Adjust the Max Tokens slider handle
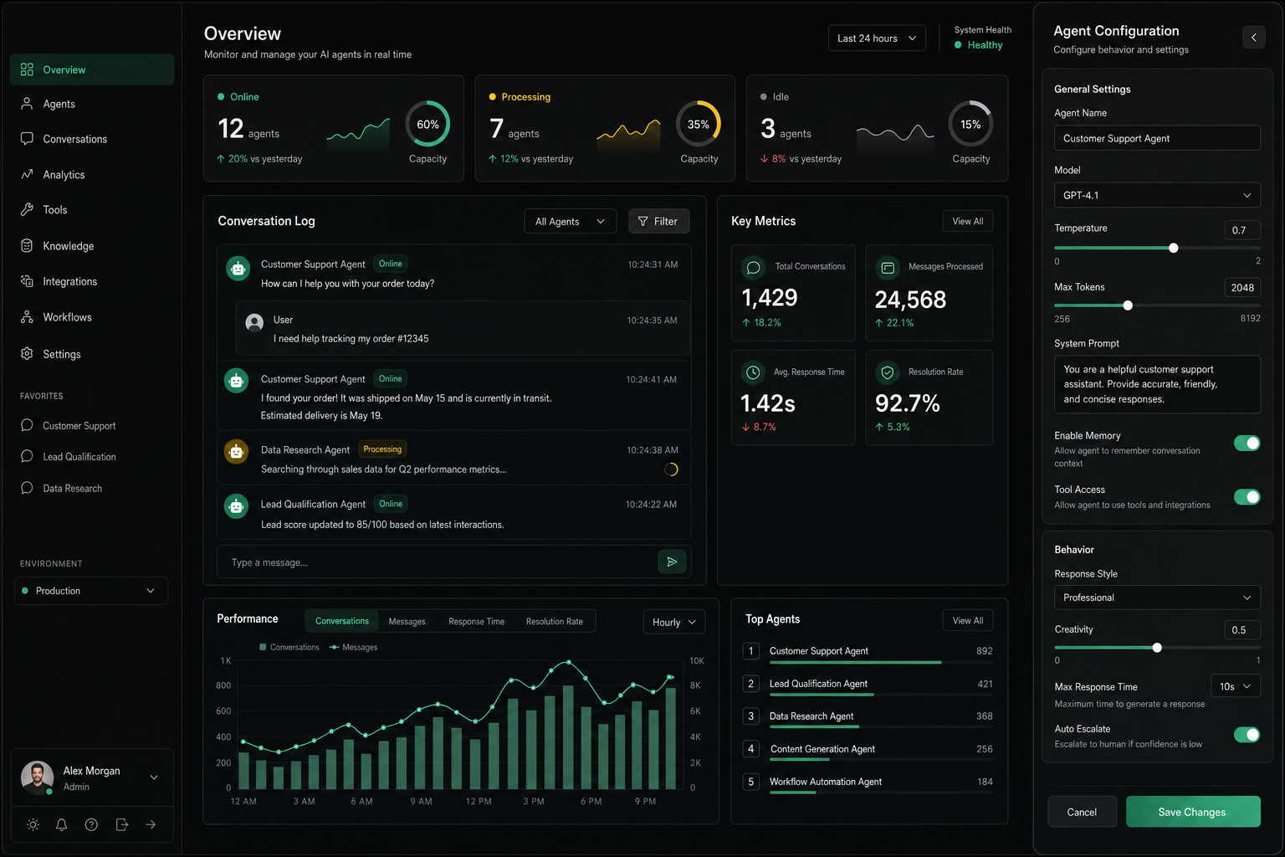This screenshot has width=1285, height=857. pos(1128,305)
